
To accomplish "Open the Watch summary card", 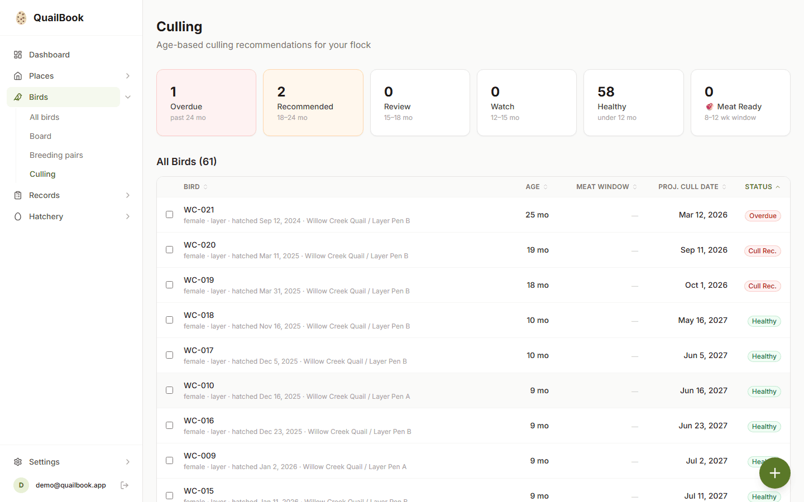I will click(x=527, y=103).
